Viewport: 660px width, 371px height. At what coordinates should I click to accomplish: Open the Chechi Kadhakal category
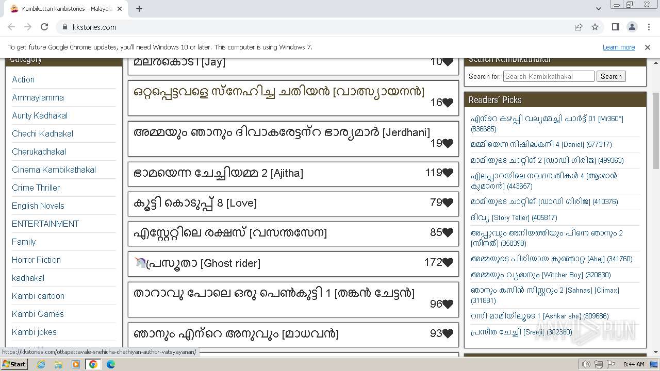tap(42, 133)
